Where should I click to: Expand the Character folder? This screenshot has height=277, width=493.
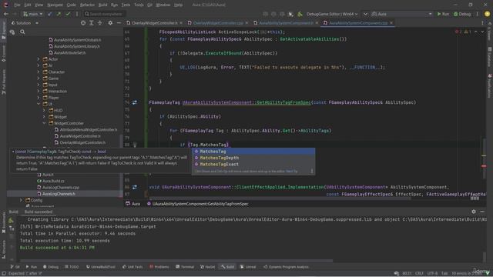pyautogui.click(x=39, y=72)
